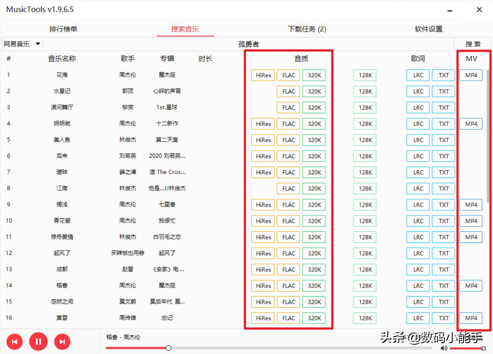Choose TXT lyrics format for 暧昧
The image size is (493, 354).
click(x=443, y=172)
